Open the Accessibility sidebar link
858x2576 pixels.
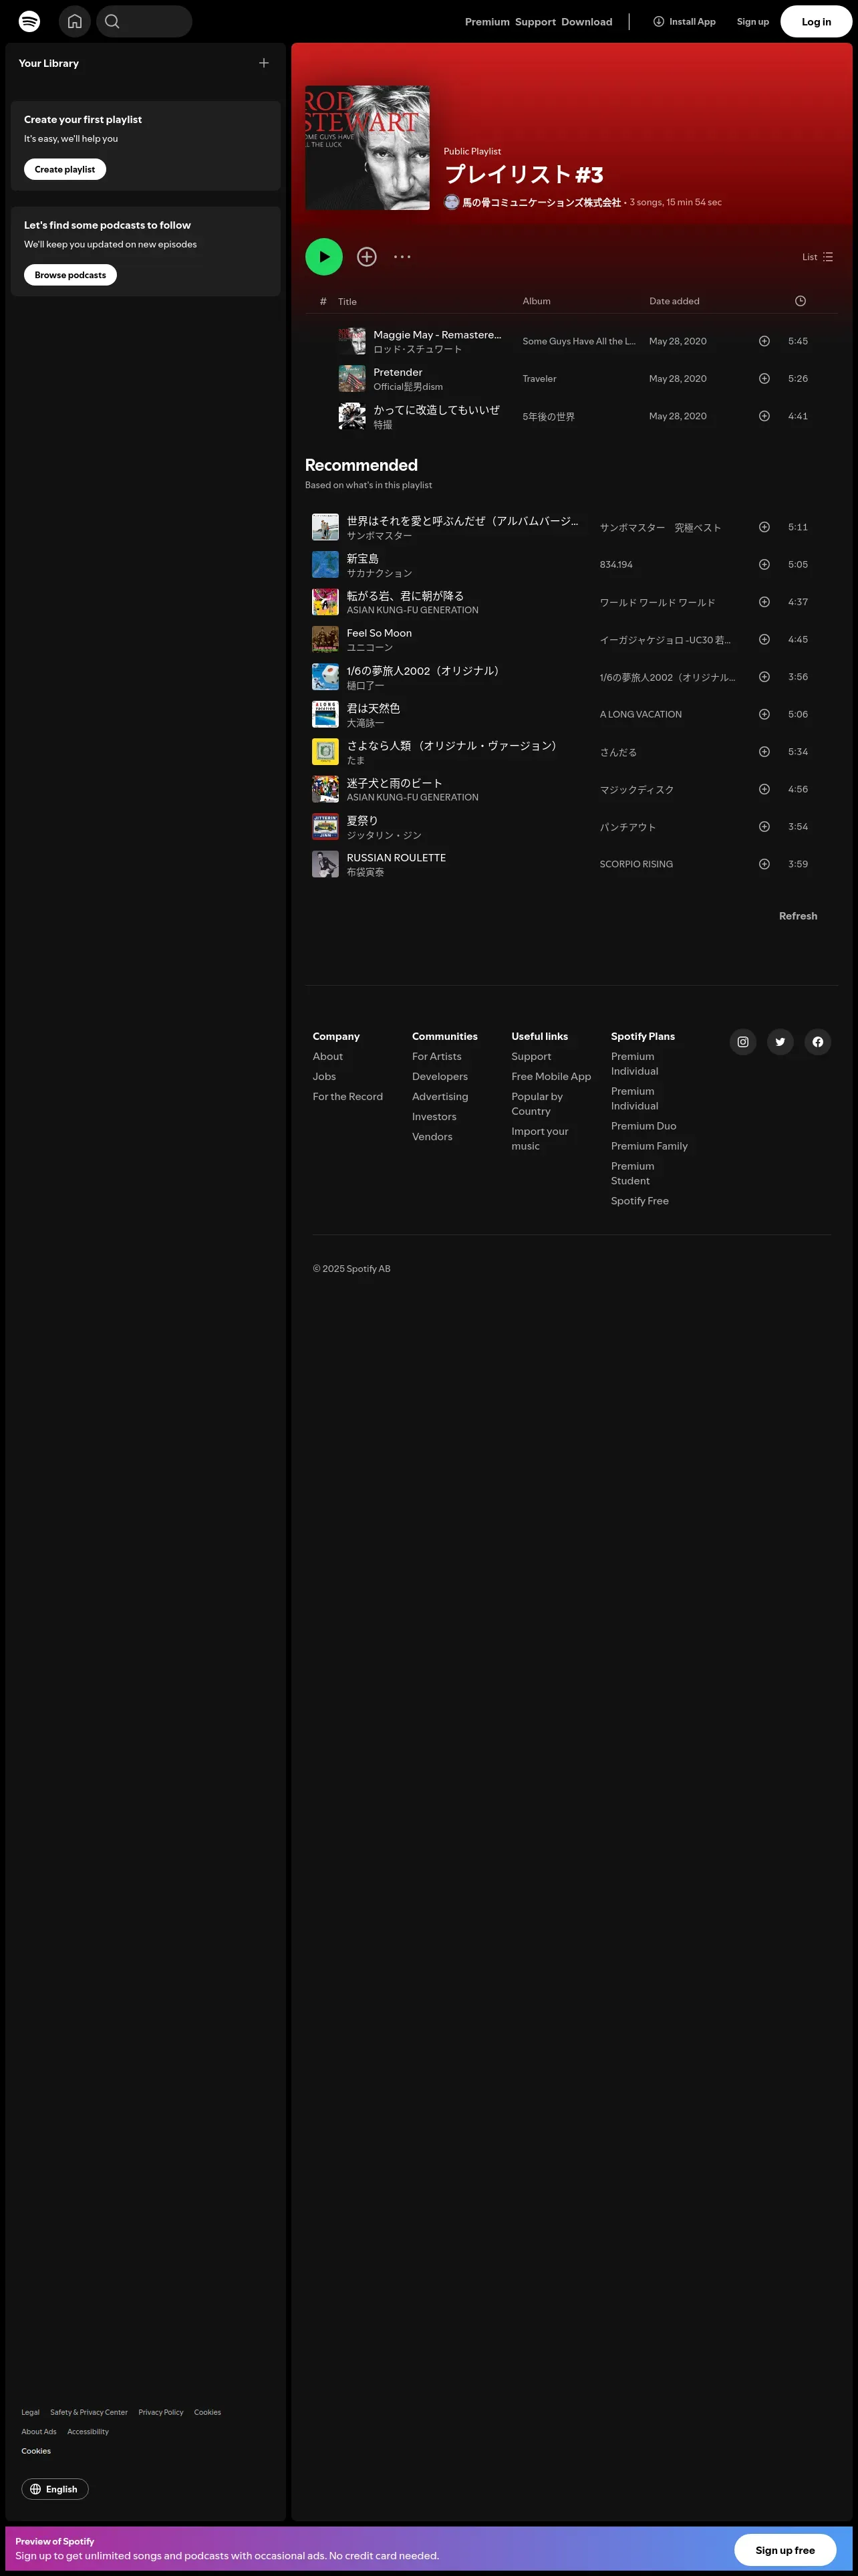tap(88, 2431)
